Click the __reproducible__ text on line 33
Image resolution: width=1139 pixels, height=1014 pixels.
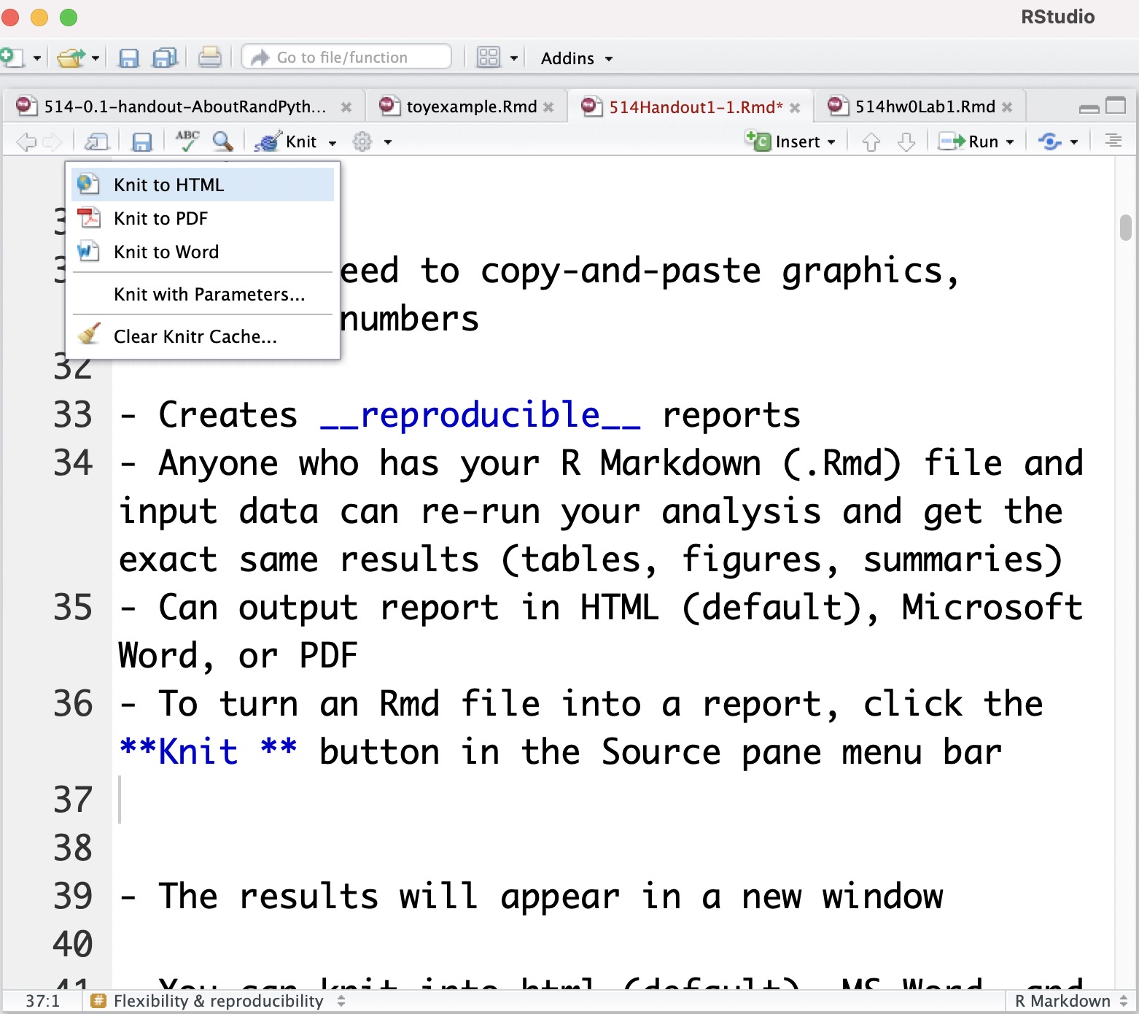[481, 415]
